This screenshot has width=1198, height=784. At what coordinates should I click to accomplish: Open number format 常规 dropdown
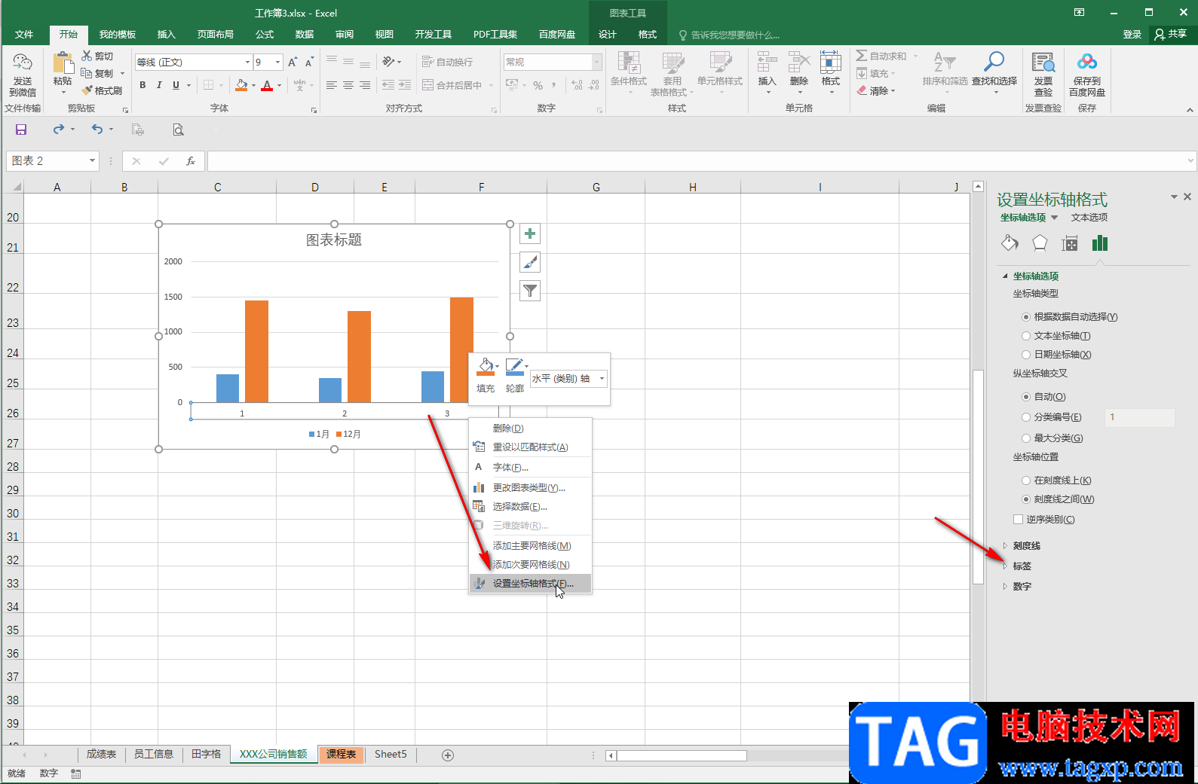596,62
